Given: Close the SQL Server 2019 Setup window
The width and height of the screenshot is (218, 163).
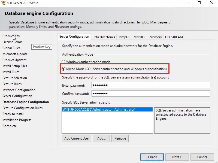Looking at the screenshot, I should coord(212,3).
